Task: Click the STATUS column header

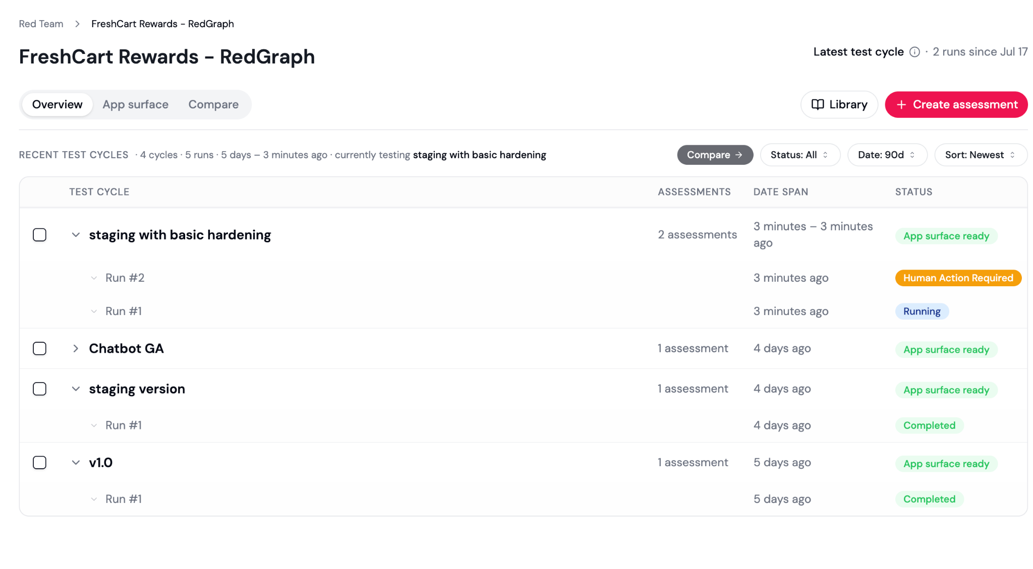Action: (x=914, y=192)
